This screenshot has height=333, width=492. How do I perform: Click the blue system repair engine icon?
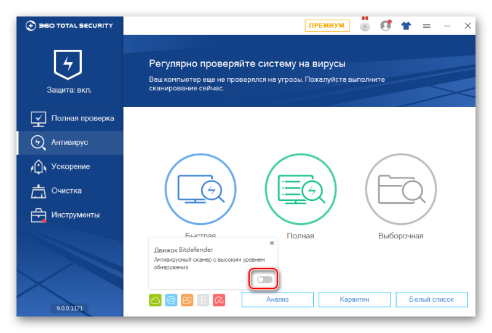click(x=171, y=300)
